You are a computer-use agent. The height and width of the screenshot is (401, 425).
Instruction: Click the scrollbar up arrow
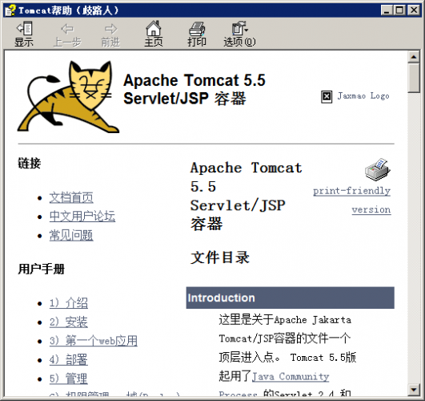tap(414, 57)
